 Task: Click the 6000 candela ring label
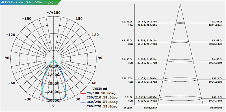click(x=53, y=66)
